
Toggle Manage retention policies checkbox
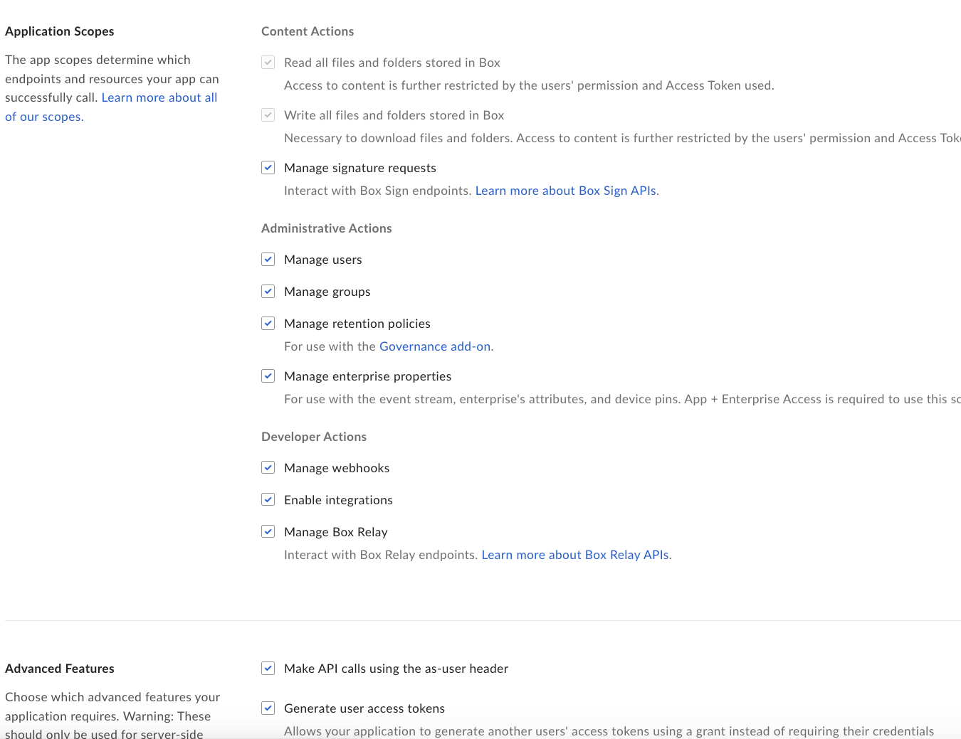(x=268, y=324)
